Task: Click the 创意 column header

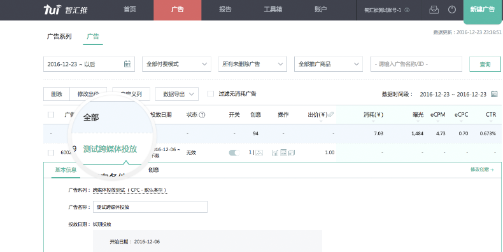Action: click(x=255, y=114)
